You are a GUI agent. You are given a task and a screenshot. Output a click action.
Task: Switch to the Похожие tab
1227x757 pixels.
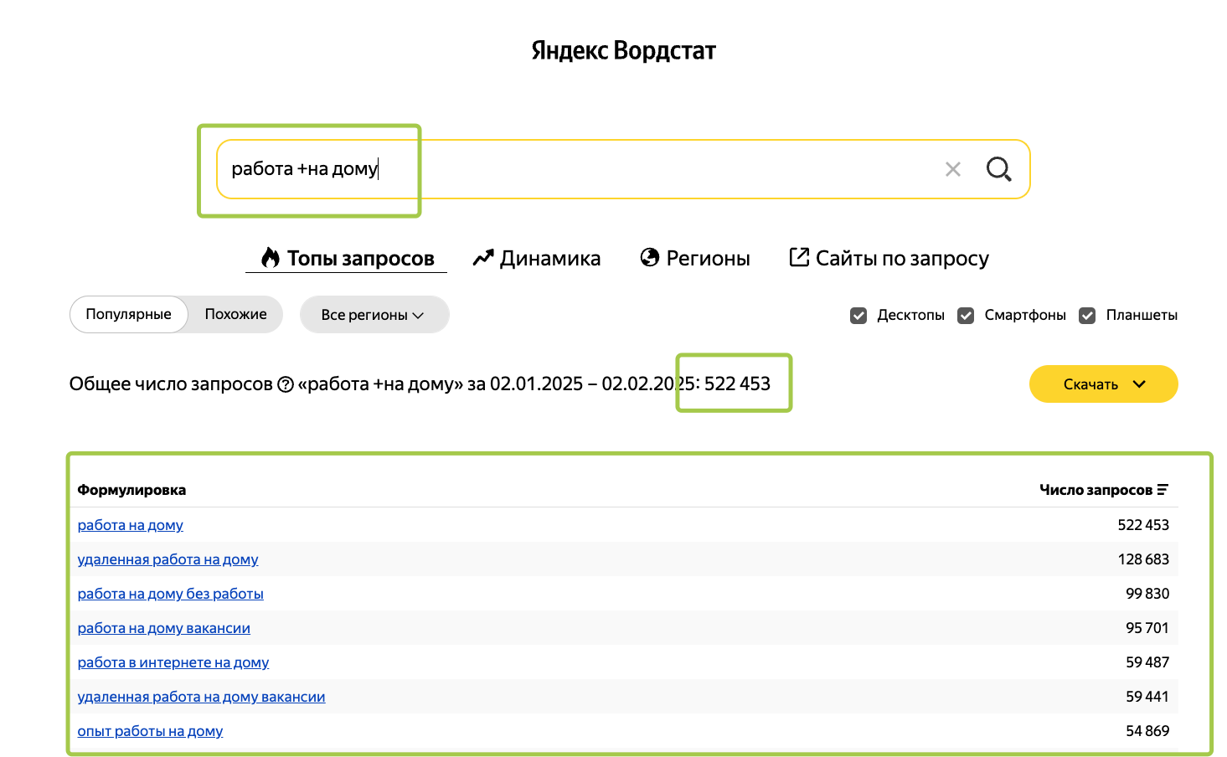(x=235, y=314)
